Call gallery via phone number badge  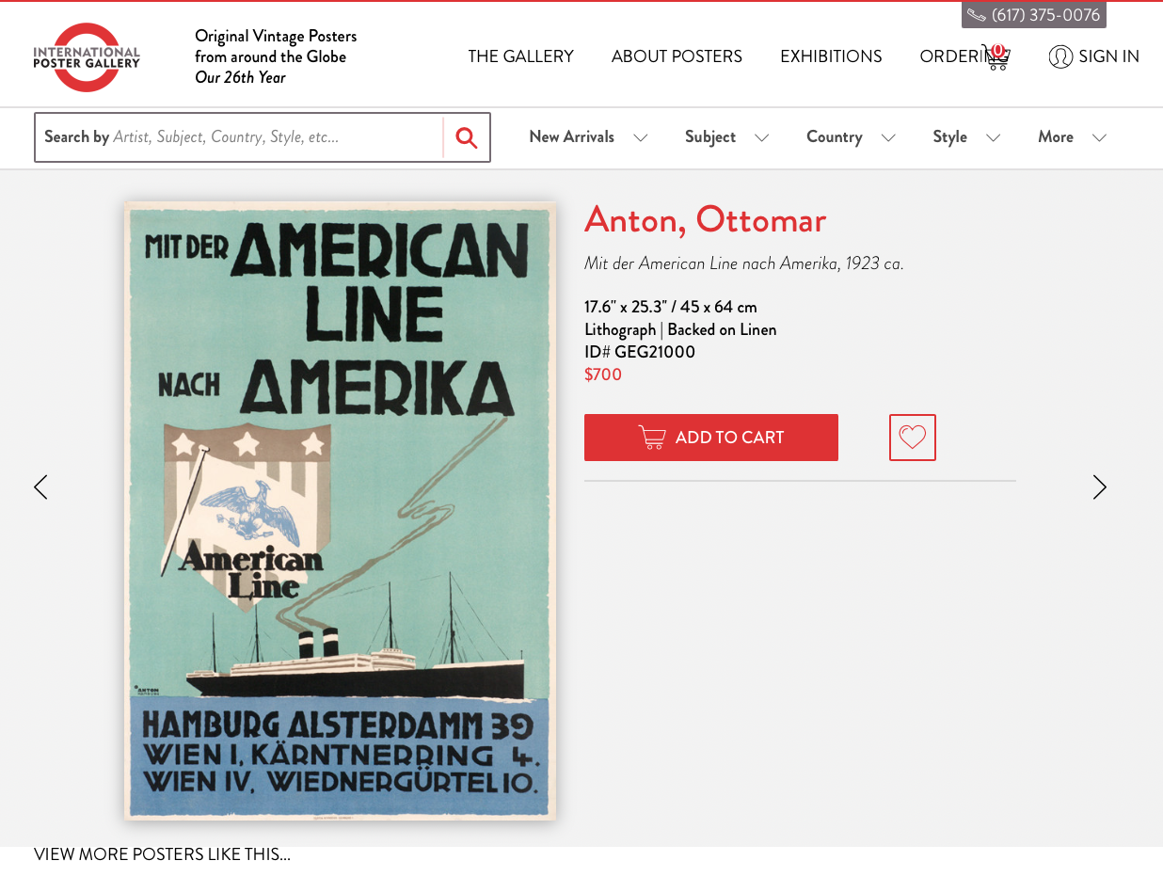(x=1034, y=15)
